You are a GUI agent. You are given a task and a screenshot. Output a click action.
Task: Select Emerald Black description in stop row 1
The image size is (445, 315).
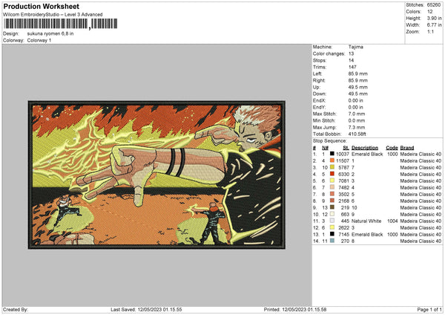point(367,154)
